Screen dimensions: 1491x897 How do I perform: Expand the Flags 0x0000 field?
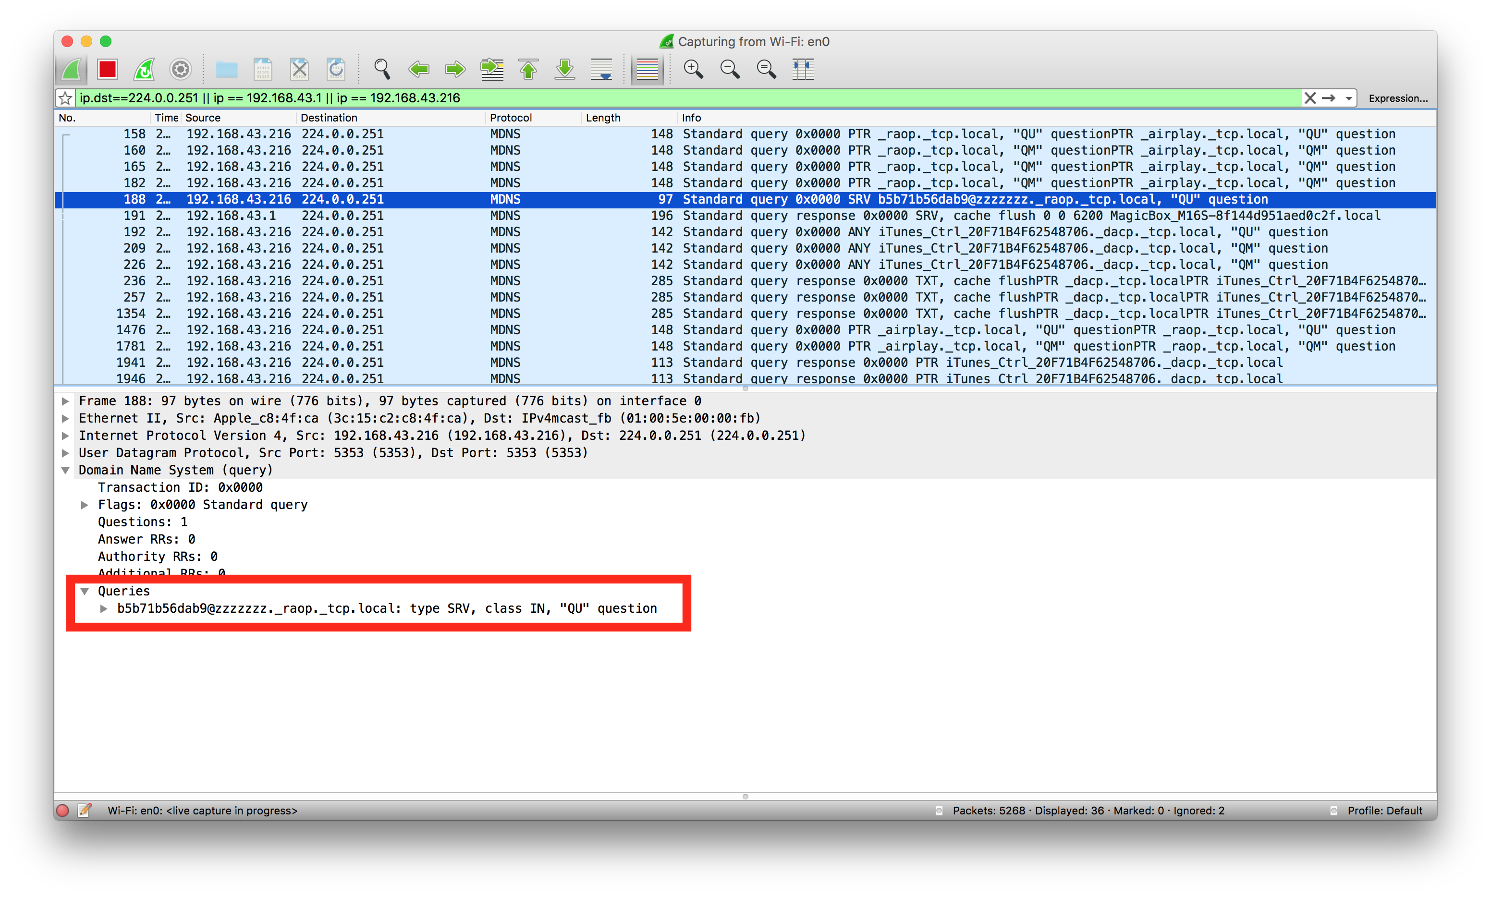[x=85, y=505]
